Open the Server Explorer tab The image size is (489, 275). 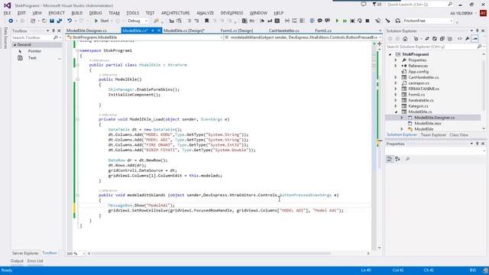click(x=25, y=253)
